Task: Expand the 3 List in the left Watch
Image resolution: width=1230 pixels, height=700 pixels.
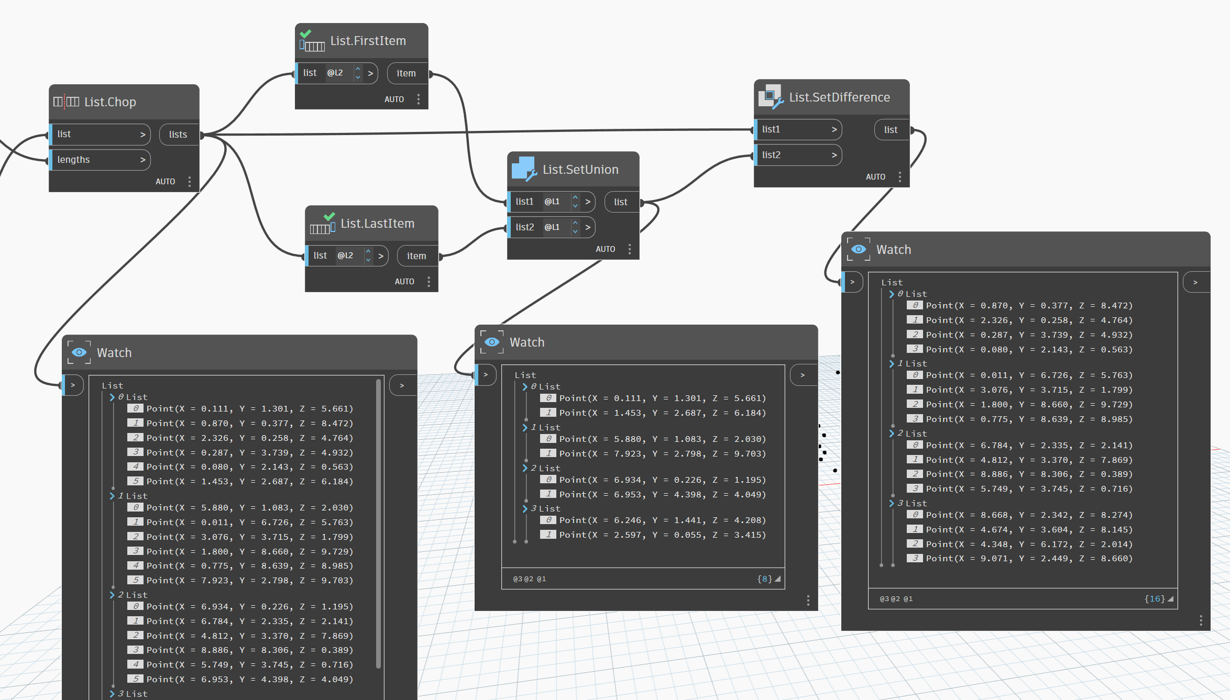Action: click(112, 694)
